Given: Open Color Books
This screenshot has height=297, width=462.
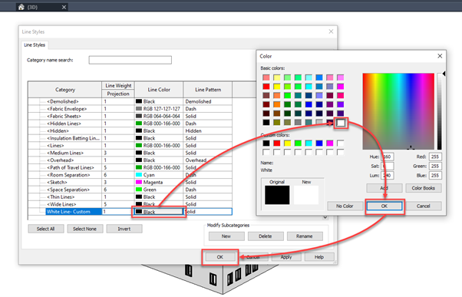Looking at the screenshot, I should coord(424,188).
